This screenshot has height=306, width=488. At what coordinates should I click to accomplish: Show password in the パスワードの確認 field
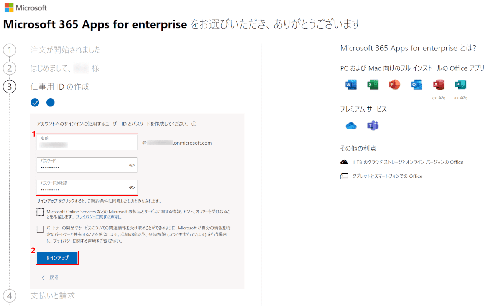coord(131,187)
